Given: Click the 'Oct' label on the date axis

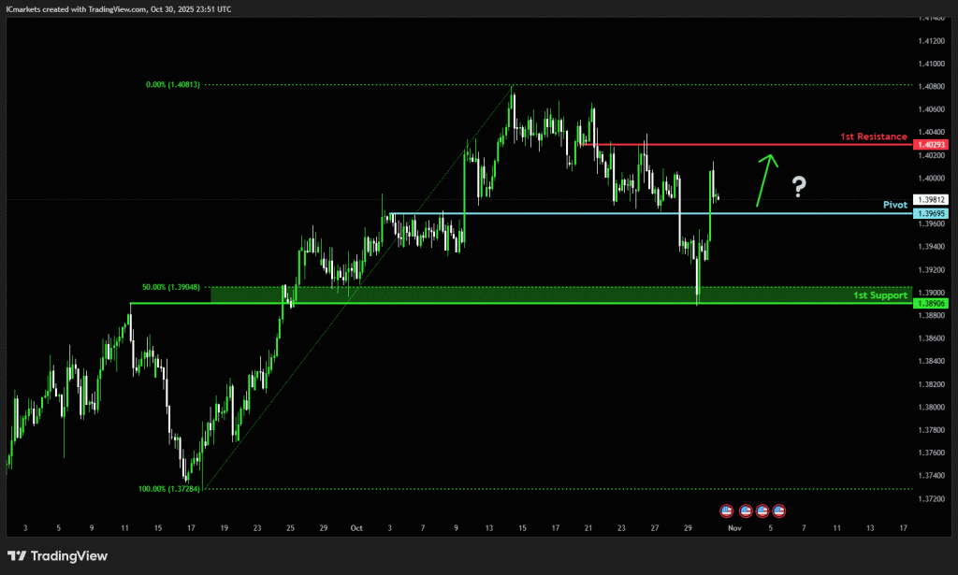Looking at the screenshot, I should [x=356, y=528].
